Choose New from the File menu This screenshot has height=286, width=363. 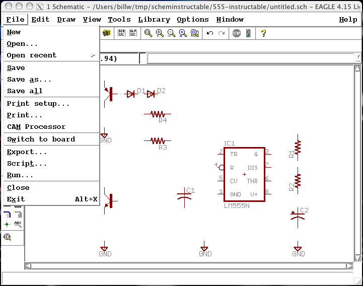click(x=52, y=32)
